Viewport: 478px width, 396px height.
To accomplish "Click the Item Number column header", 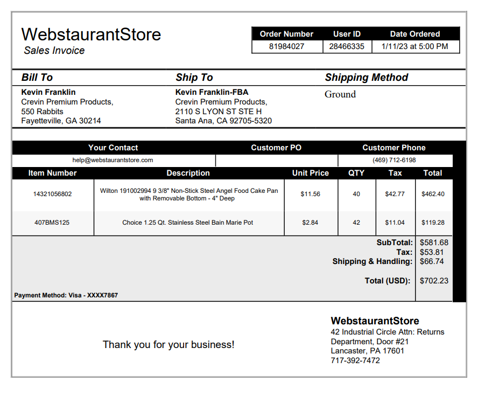I will (52, 173).
